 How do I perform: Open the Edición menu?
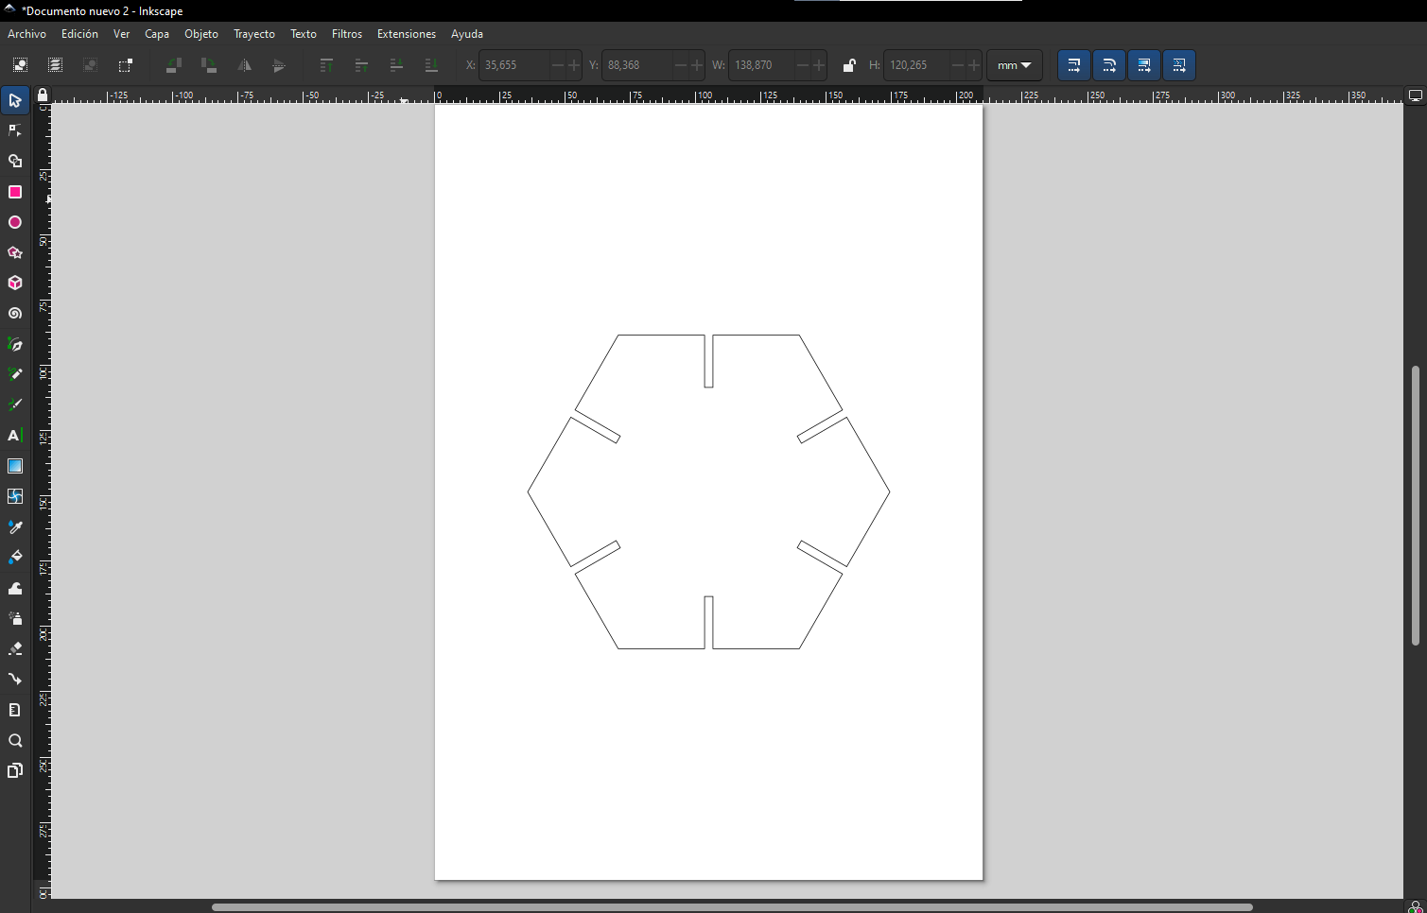point(79,34)
